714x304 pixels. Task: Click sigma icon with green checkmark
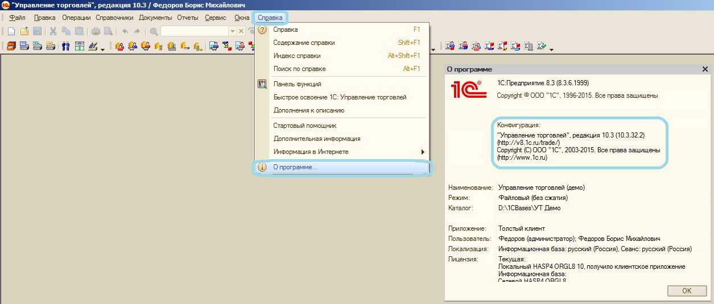(542, 45)
